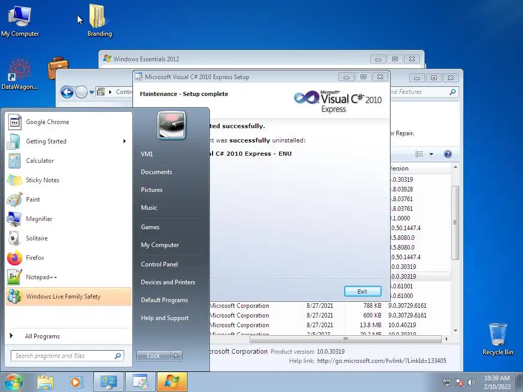
Task: Click the Forward button in Control Panel
Action: (x=81, y=92)
